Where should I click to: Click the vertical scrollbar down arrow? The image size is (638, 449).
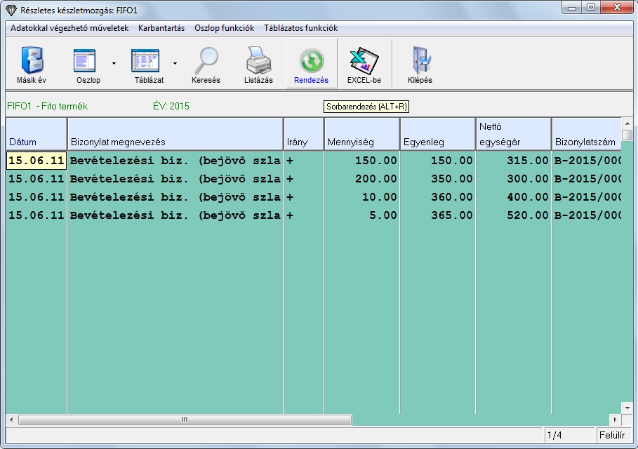click(x=627, y=408)
